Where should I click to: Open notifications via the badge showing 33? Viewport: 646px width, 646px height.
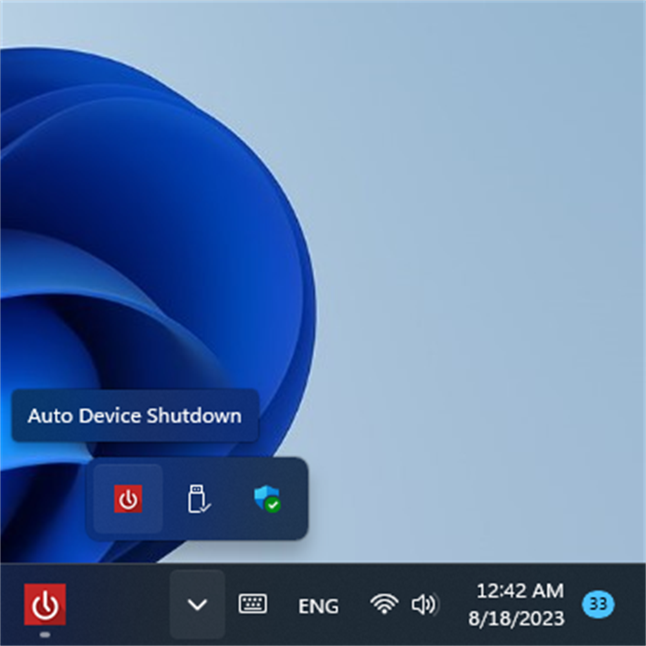598,605
